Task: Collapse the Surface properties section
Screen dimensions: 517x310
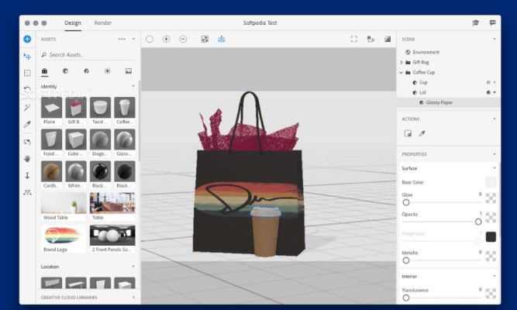Action: tap(495, 168)
